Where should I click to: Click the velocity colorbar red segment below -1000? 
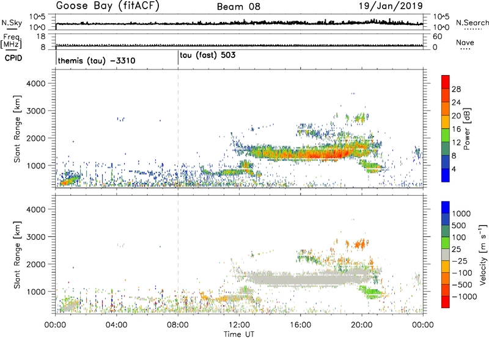[446, 302]
